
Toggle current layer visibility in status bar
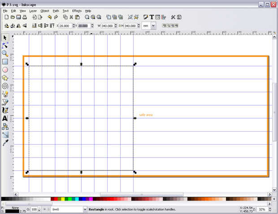[x=45, y=210]
